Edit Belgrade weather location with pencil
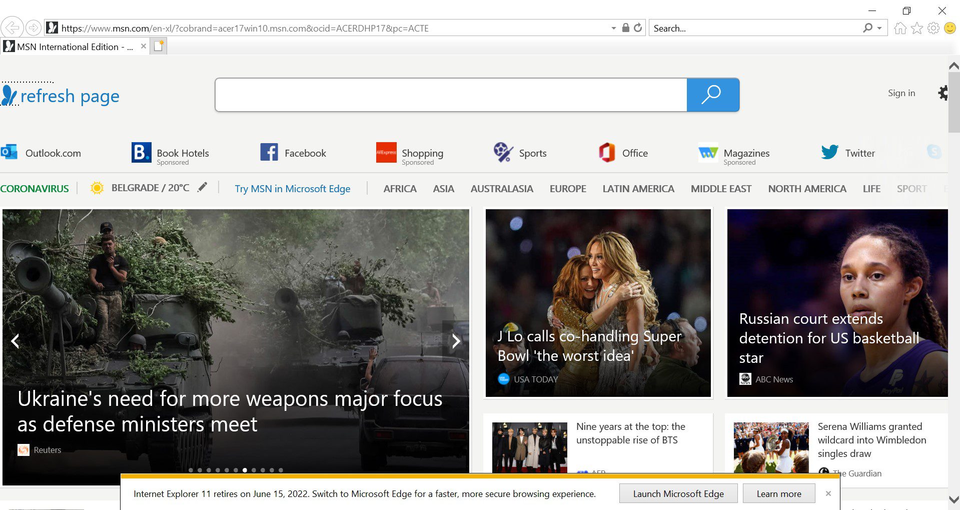This screenshot has height=510, width=960. tap(202, 188)
